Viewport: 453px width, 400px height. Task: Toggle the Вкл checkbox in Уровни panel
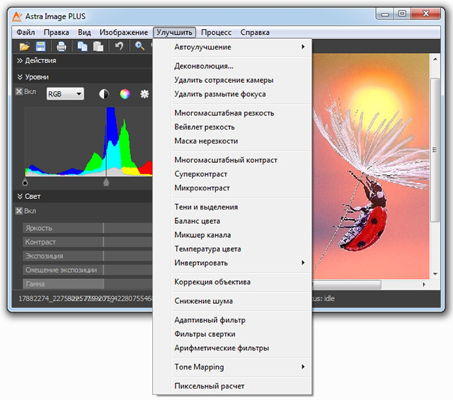(19, 92)
